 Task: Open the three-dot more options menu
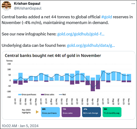pos(133,4)
